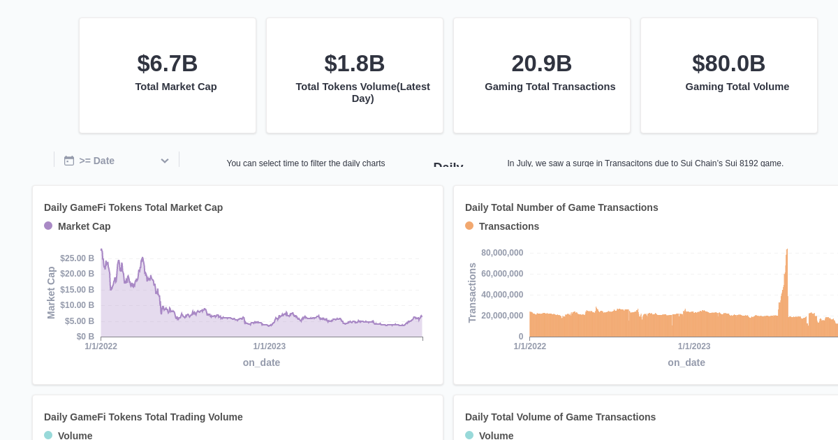Select the purple Market Cap legend marker
838x440 pixels.
coord(48,226)
